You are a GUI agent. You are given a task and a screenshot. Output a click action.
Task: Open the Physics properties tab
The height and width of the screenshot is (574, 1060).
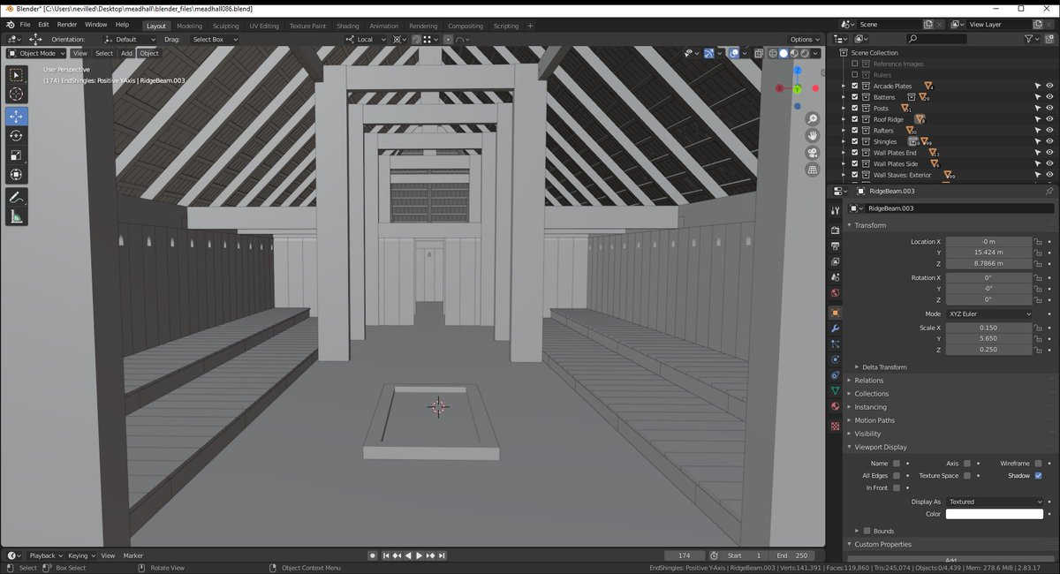836,359
